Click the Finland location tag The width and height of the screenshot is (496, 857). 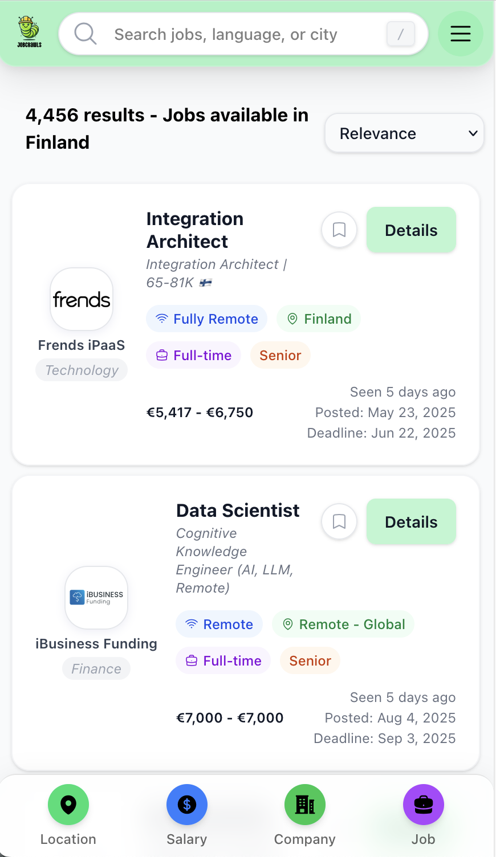[319, 319]
